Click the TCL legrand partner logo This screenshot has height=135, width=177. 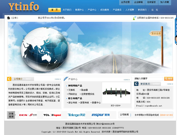52,115
